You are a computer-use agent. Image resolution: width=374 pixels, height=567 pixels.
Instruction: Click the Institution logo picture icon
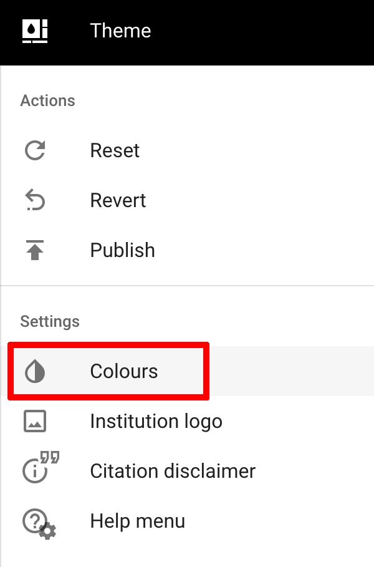[x=35, y=421]
